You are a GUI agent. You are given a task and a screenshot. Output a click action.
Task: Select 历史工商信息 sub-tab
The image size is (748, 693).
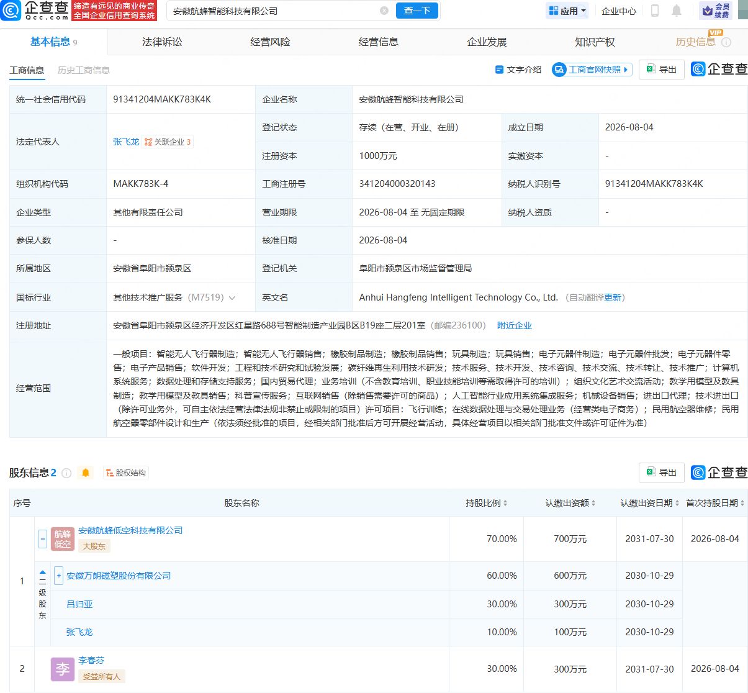[x=84, y=70]
